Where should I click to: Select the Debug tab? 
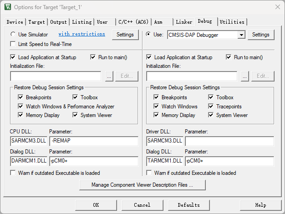pyautogui.click(x=206, y=21)
